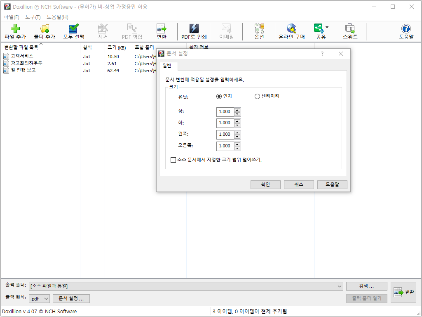Sort by 형식 column header
The image size is (422, 317).
click(93, 47)
